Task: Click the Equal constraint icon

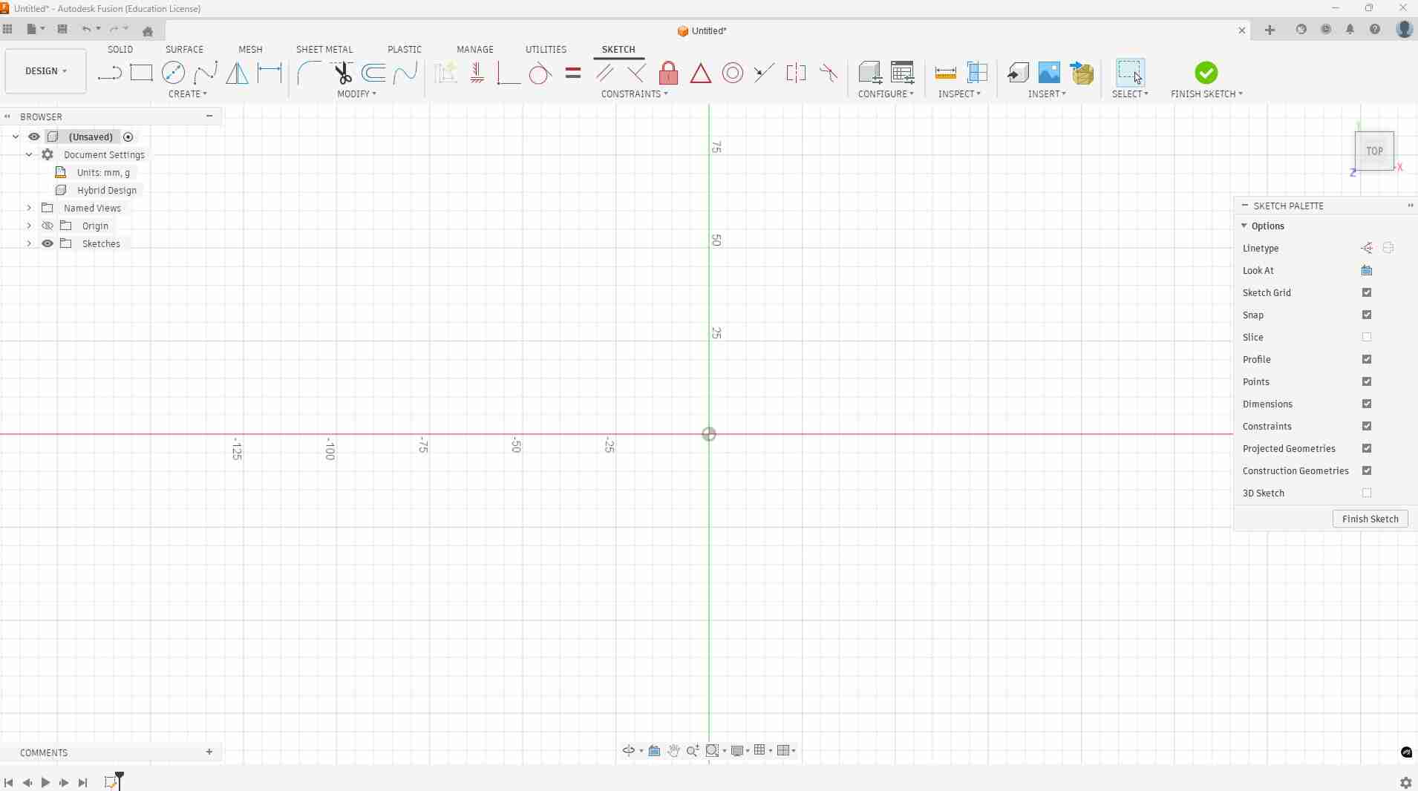Action: (x=572, y=73)
